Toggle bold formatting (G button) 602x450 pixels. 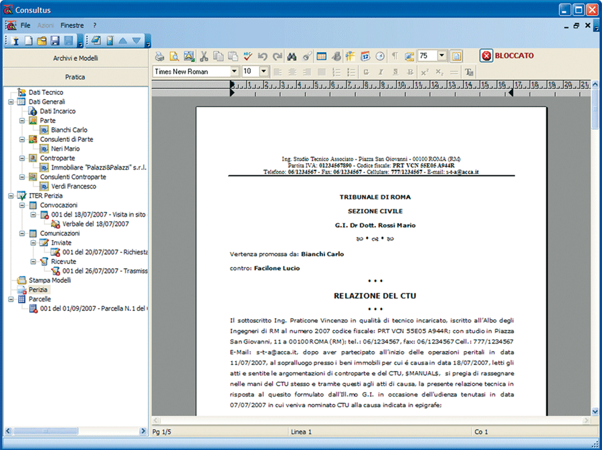pyautogui.click(x=366, y=72)
